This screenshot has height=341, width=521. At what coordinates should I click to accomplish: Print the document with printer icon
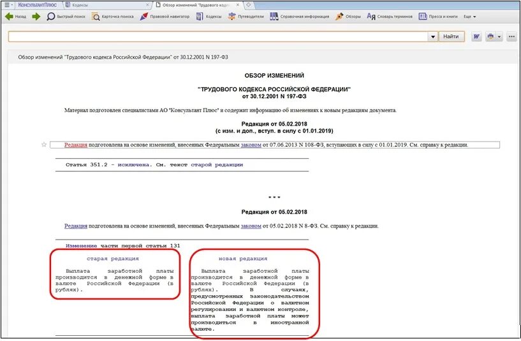point(490,36)
